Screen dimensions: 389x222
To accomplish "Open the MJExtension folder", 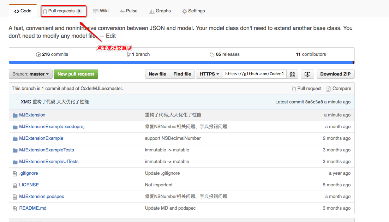I will 32,115.
